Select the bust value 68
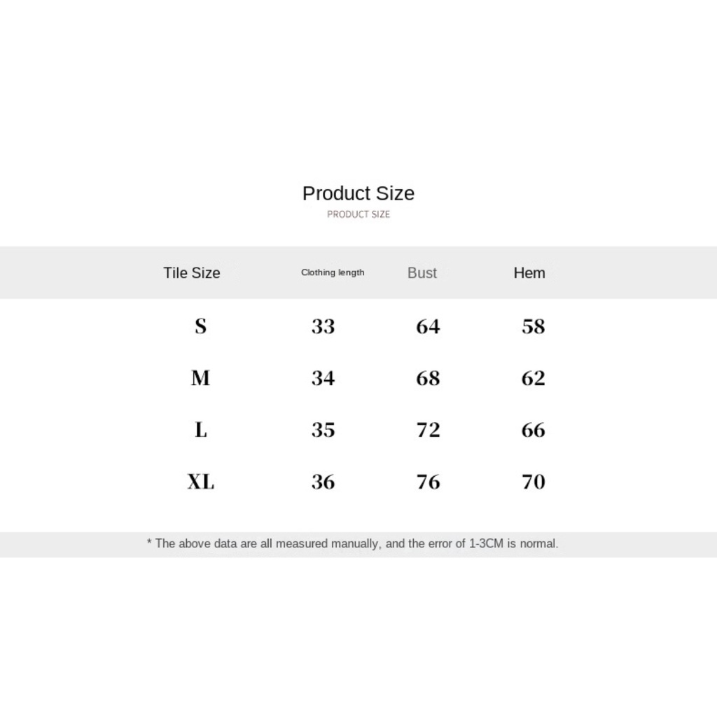This screenshot has height=717, width=717. [x=428, y=378]
